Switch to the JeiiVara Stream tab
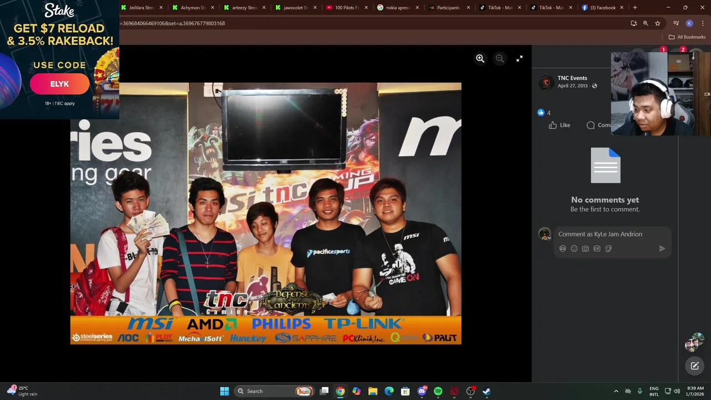Screen dimensions: 711x400 click(142, 8)
